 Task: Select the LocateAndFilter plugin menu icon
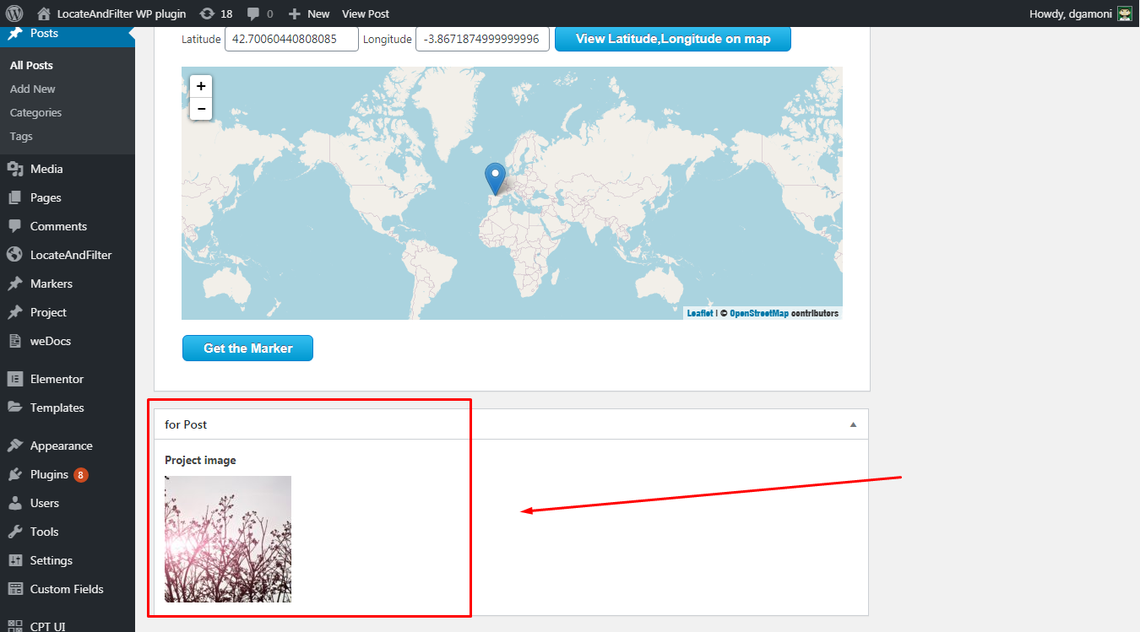[x=15, y=254]
